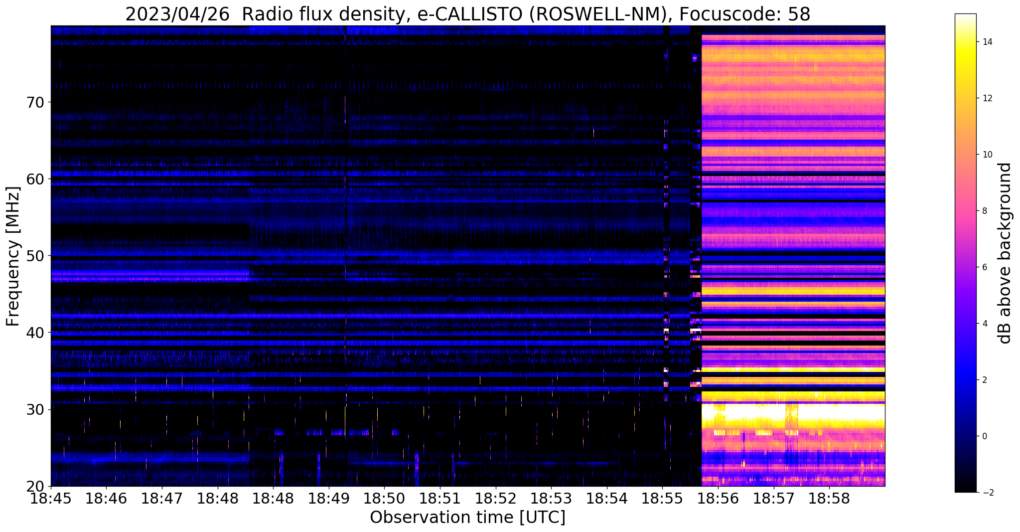Click the 18:51 time tick label

tap(440, 499)
